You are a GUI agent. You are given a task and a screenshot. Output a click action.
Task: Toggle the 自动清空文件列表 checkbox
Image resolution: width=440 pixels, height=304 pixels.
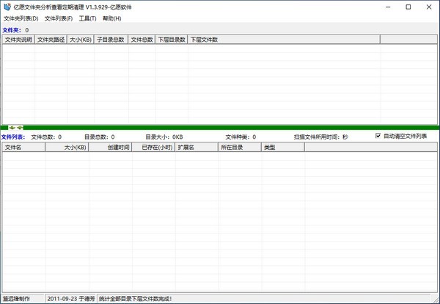pos(378,136)
